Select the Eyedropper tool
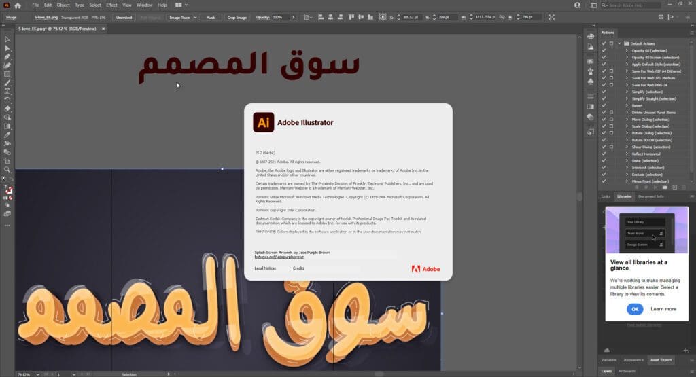The width and height of the screenshot is (696, 377). (7, 134)
